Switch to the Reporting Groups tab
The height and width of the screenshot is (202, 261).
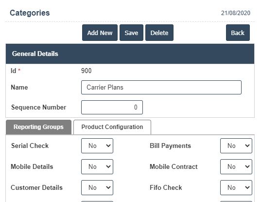coord(38,127)
